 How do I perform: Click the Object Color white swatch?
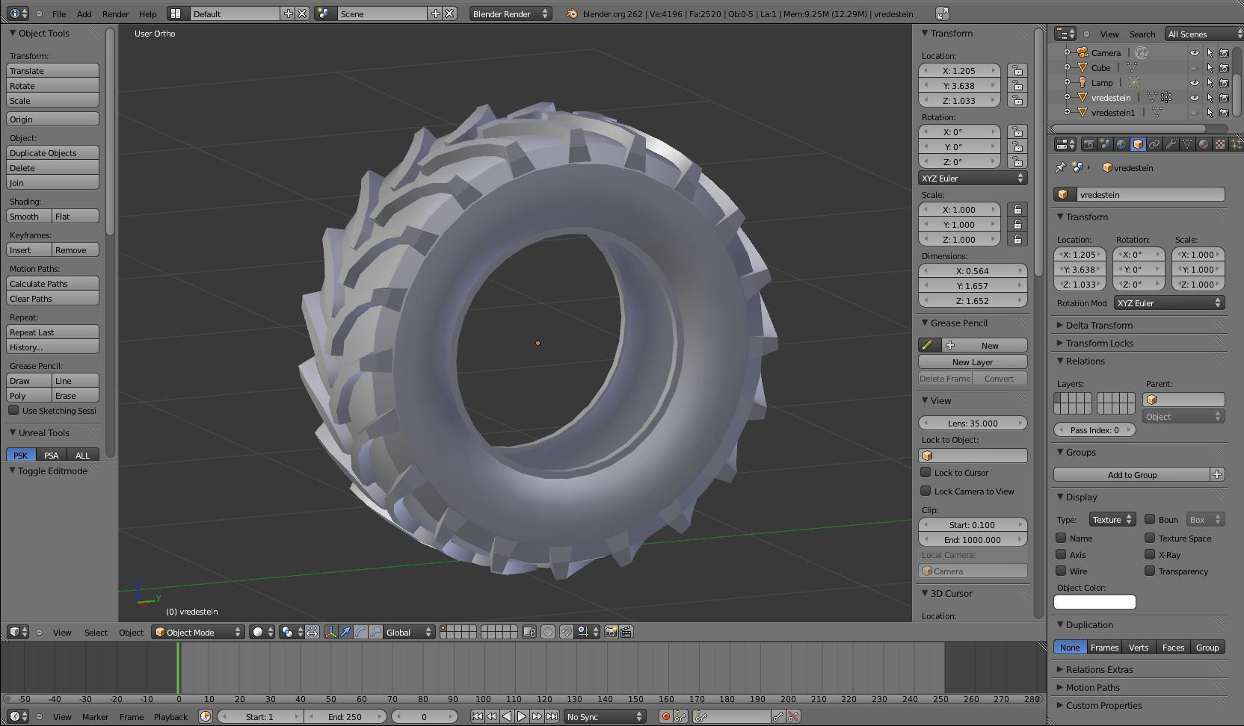1094,601
